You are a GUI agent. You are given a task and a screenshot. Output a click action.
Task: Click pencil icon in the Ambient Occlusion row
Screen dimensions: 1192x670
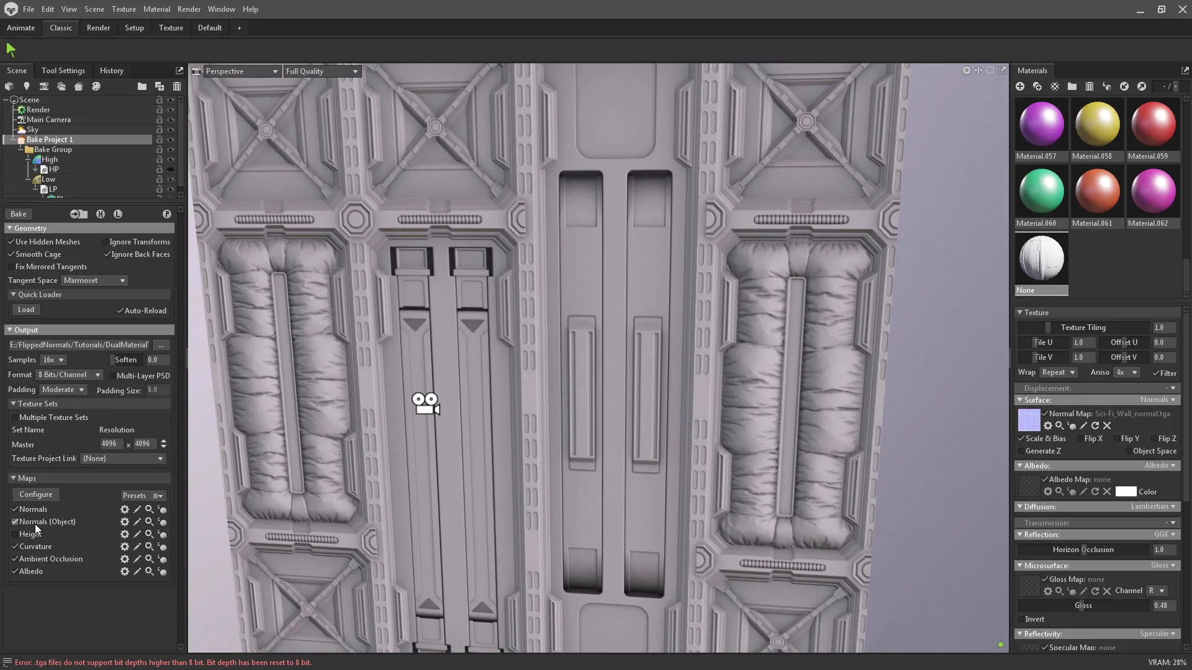click(137, 559)
